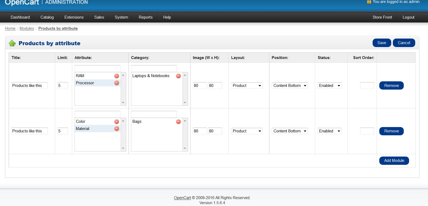The image size is (428, 206).
Task: Click the Sort Order field in the Bags row
Action: pos(367,131)
